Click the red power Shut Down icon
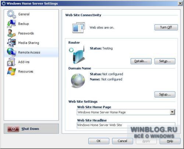The height and width of the screenshot is (149, 184). [x=13, y=129]
